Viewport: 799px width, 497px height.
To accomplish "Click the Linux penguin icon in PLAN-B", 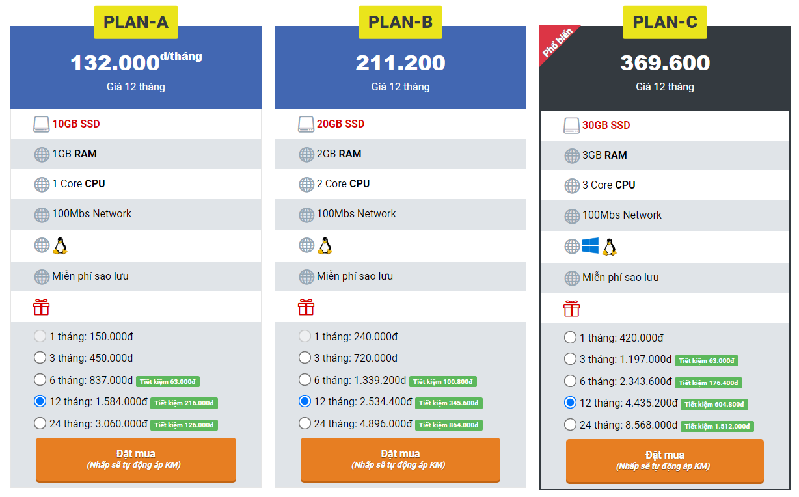I will click(325, 245).
